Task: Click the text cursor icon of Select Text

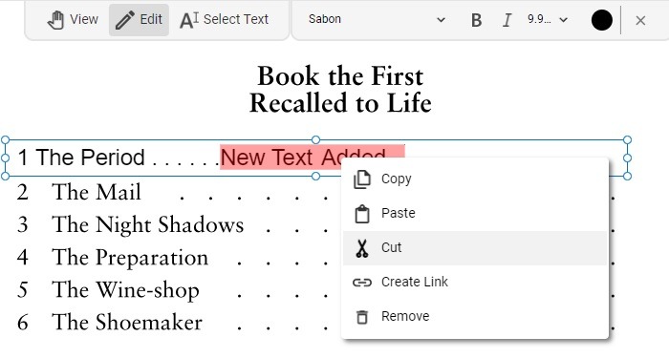Action: (x=189, y=20)
